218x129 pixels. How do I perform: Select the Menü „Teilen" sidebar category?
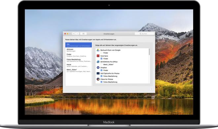coord(79,70)
